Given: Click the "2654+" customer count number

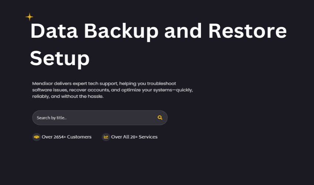Looking at the screenshot, I should (60, 137).
